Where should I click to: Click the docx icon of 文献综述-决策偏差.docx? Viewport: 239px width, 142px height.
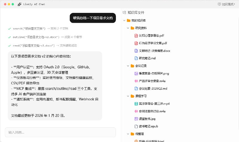[x=136, y=51]
